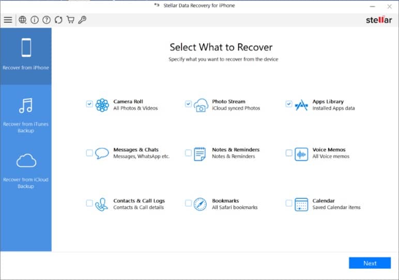Viewport: 399px width, 280px height.
Task: Click the Camera Roll flower icon
Action: click(x=102, y=105)
